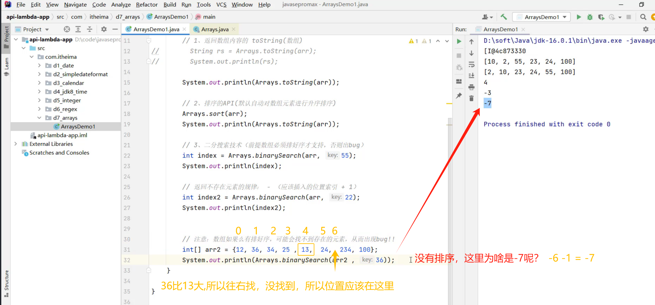Collapse all in Project panel
Image resolution: width=655 pixels, height=305 pixels.
point(90,29)
